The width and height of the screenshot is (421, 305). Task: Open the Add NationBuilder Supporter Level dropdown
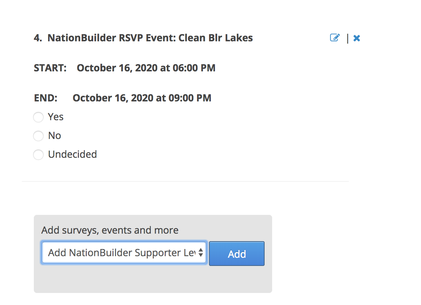click(x=124, y=252)
